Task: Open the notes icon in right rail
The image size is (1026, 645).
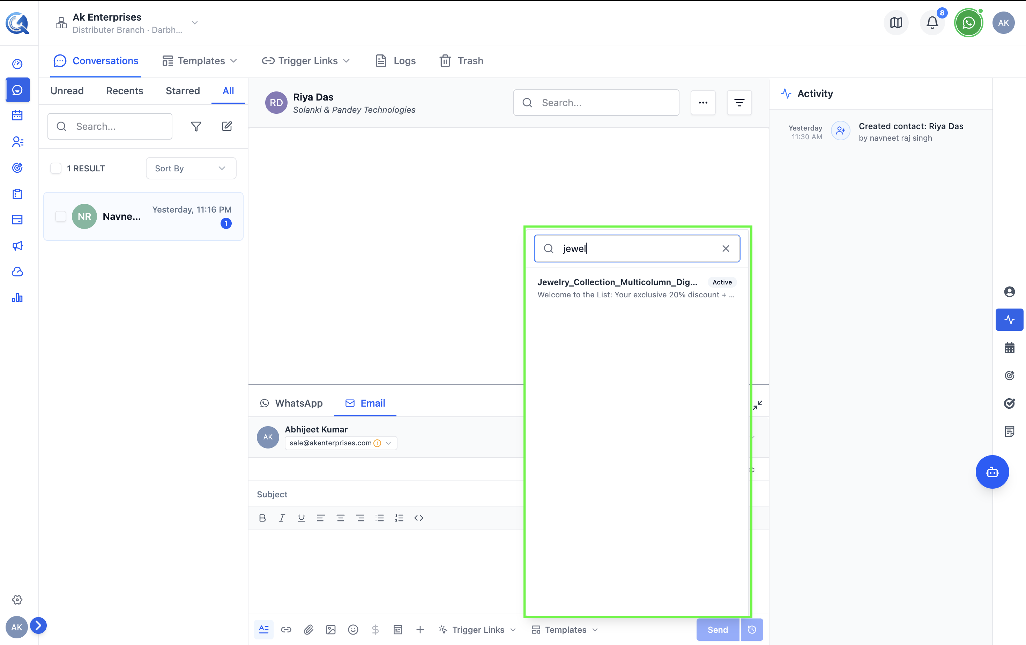Action: click(x=1009, y=431)
